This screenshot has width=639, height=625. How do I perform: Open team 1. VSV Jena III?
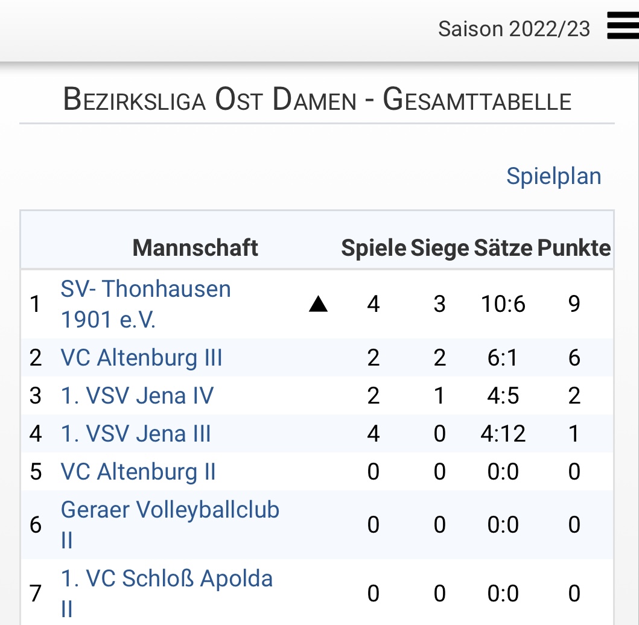pyautogui.click(x=136, y=434)
